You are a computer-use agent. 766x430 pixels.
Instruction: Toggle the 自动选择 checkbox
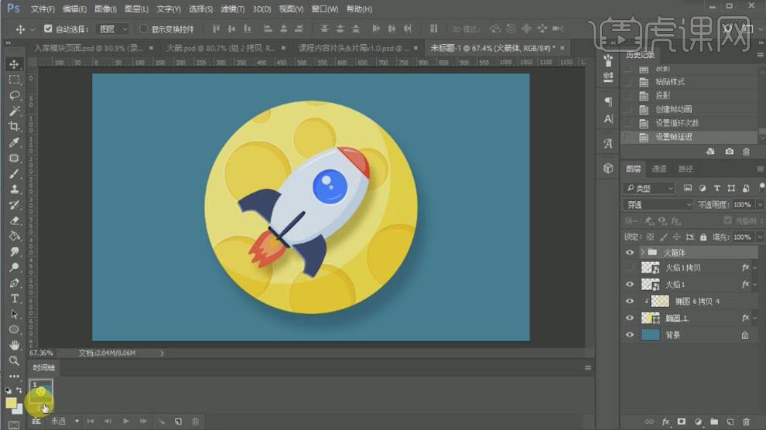[48, 29]
